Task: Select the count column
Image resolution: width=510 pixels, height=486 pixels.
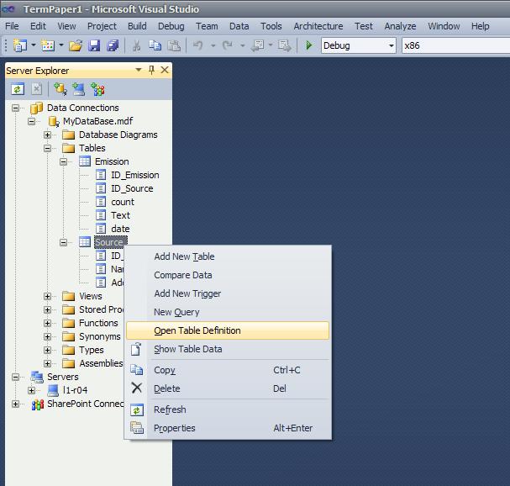Action: coord(123,202)
